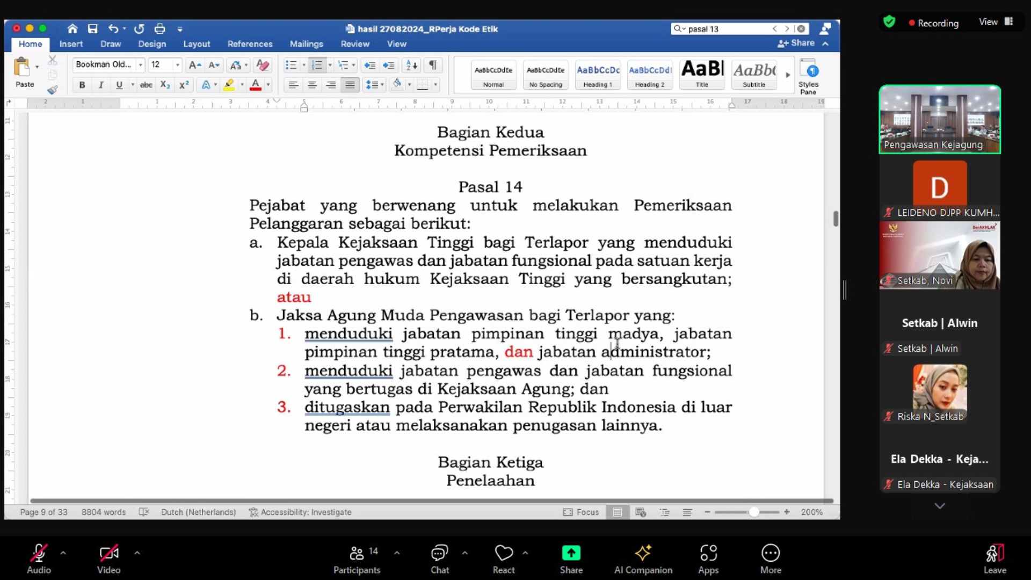Switch to the Insert tab
The width and height of the screenshot is (1031, 580).
pyautogui.click(x=71, y=44)
